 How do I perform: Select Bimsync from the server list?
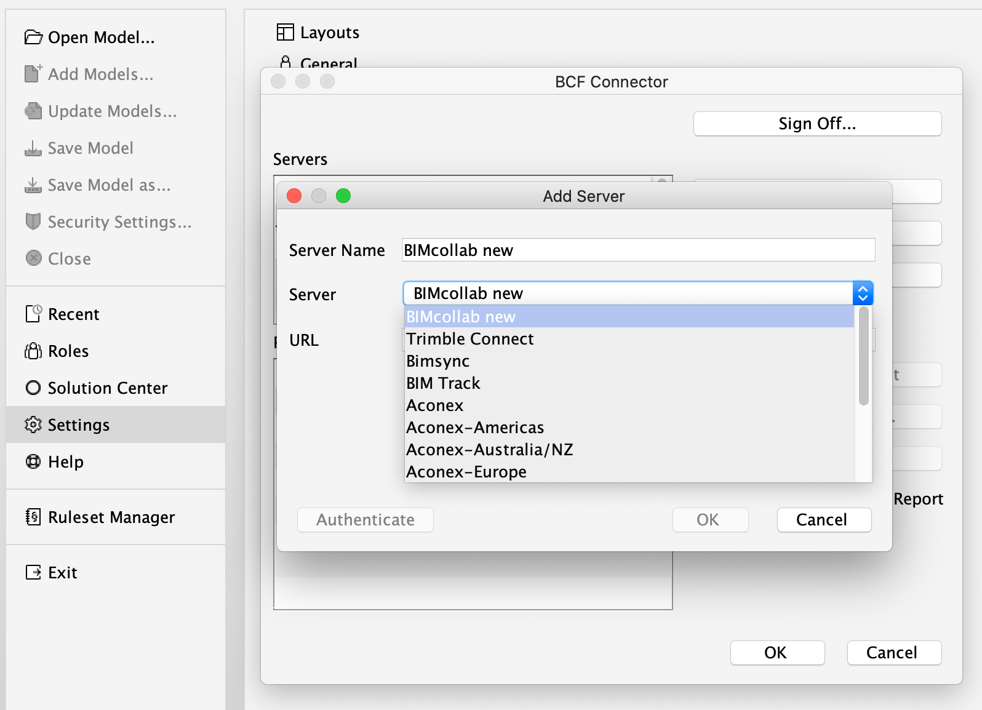pyautogui.click(x=629, y=361)
